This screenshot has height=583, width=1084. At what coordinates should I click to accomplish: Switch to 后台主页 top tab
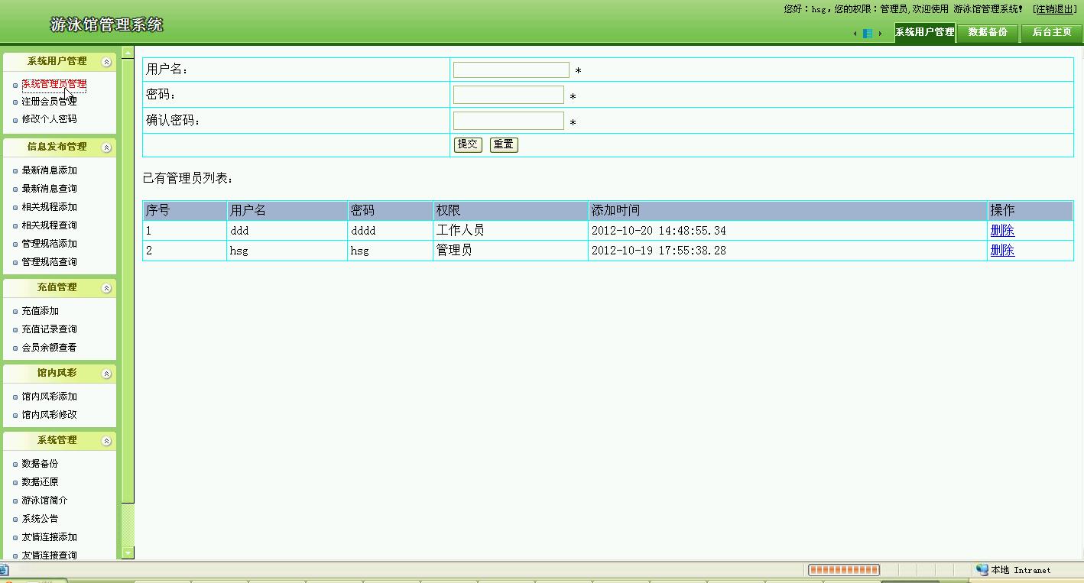[x=1052, y=33]
